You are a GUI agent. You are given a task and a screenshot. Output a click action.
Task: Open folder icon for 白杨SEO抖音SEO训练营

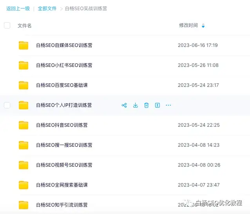tap(24, 125)
